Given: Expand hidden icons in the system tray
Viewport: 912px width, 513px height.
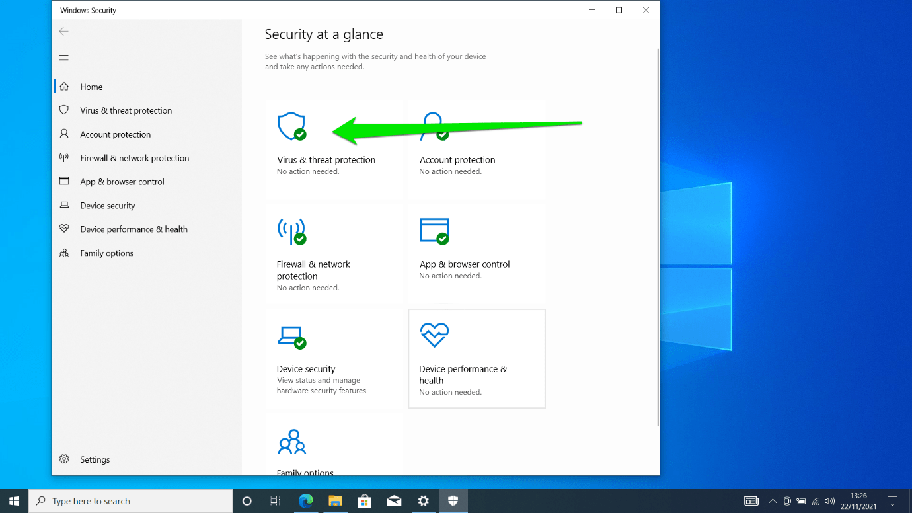Looking at the screenshot, I should (x=772, y=501).
